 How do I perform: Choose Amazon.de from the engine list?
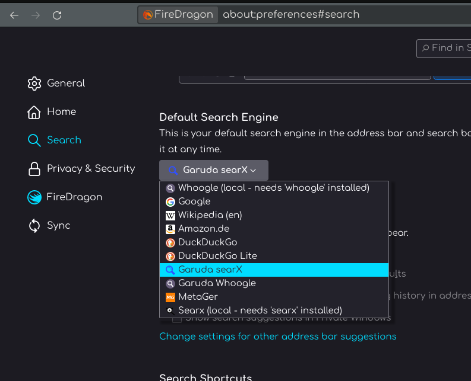(x=274, y=229)
